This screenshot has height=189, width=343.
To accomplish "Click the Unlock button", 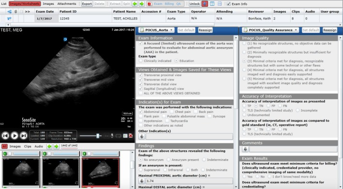I will pos(194,4).
